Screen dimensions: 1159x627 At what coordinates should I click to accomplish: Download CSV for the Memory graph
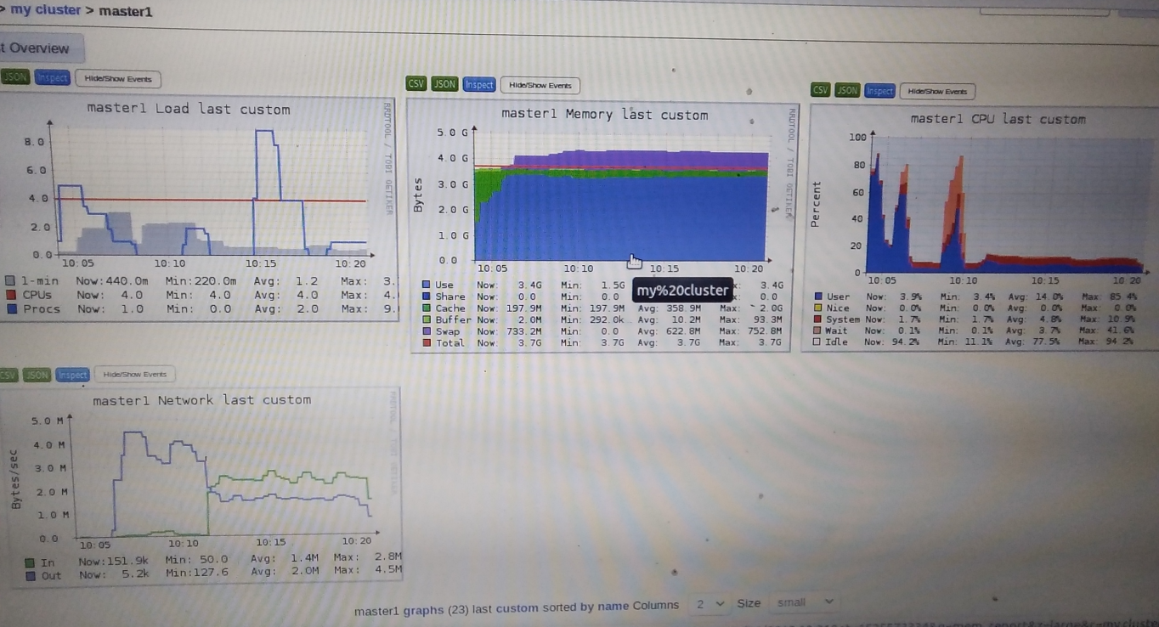coord(416,84)
